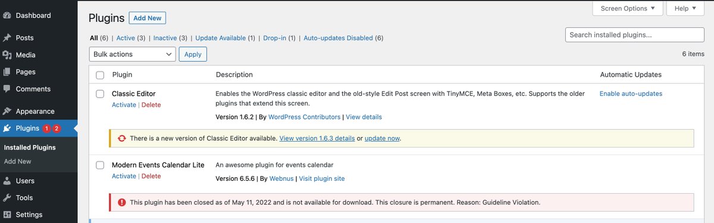Activate Modern Events Calendar Lite
Image resolution: width=714 pixels, height=223 pixels.
[x=124, y=176]
